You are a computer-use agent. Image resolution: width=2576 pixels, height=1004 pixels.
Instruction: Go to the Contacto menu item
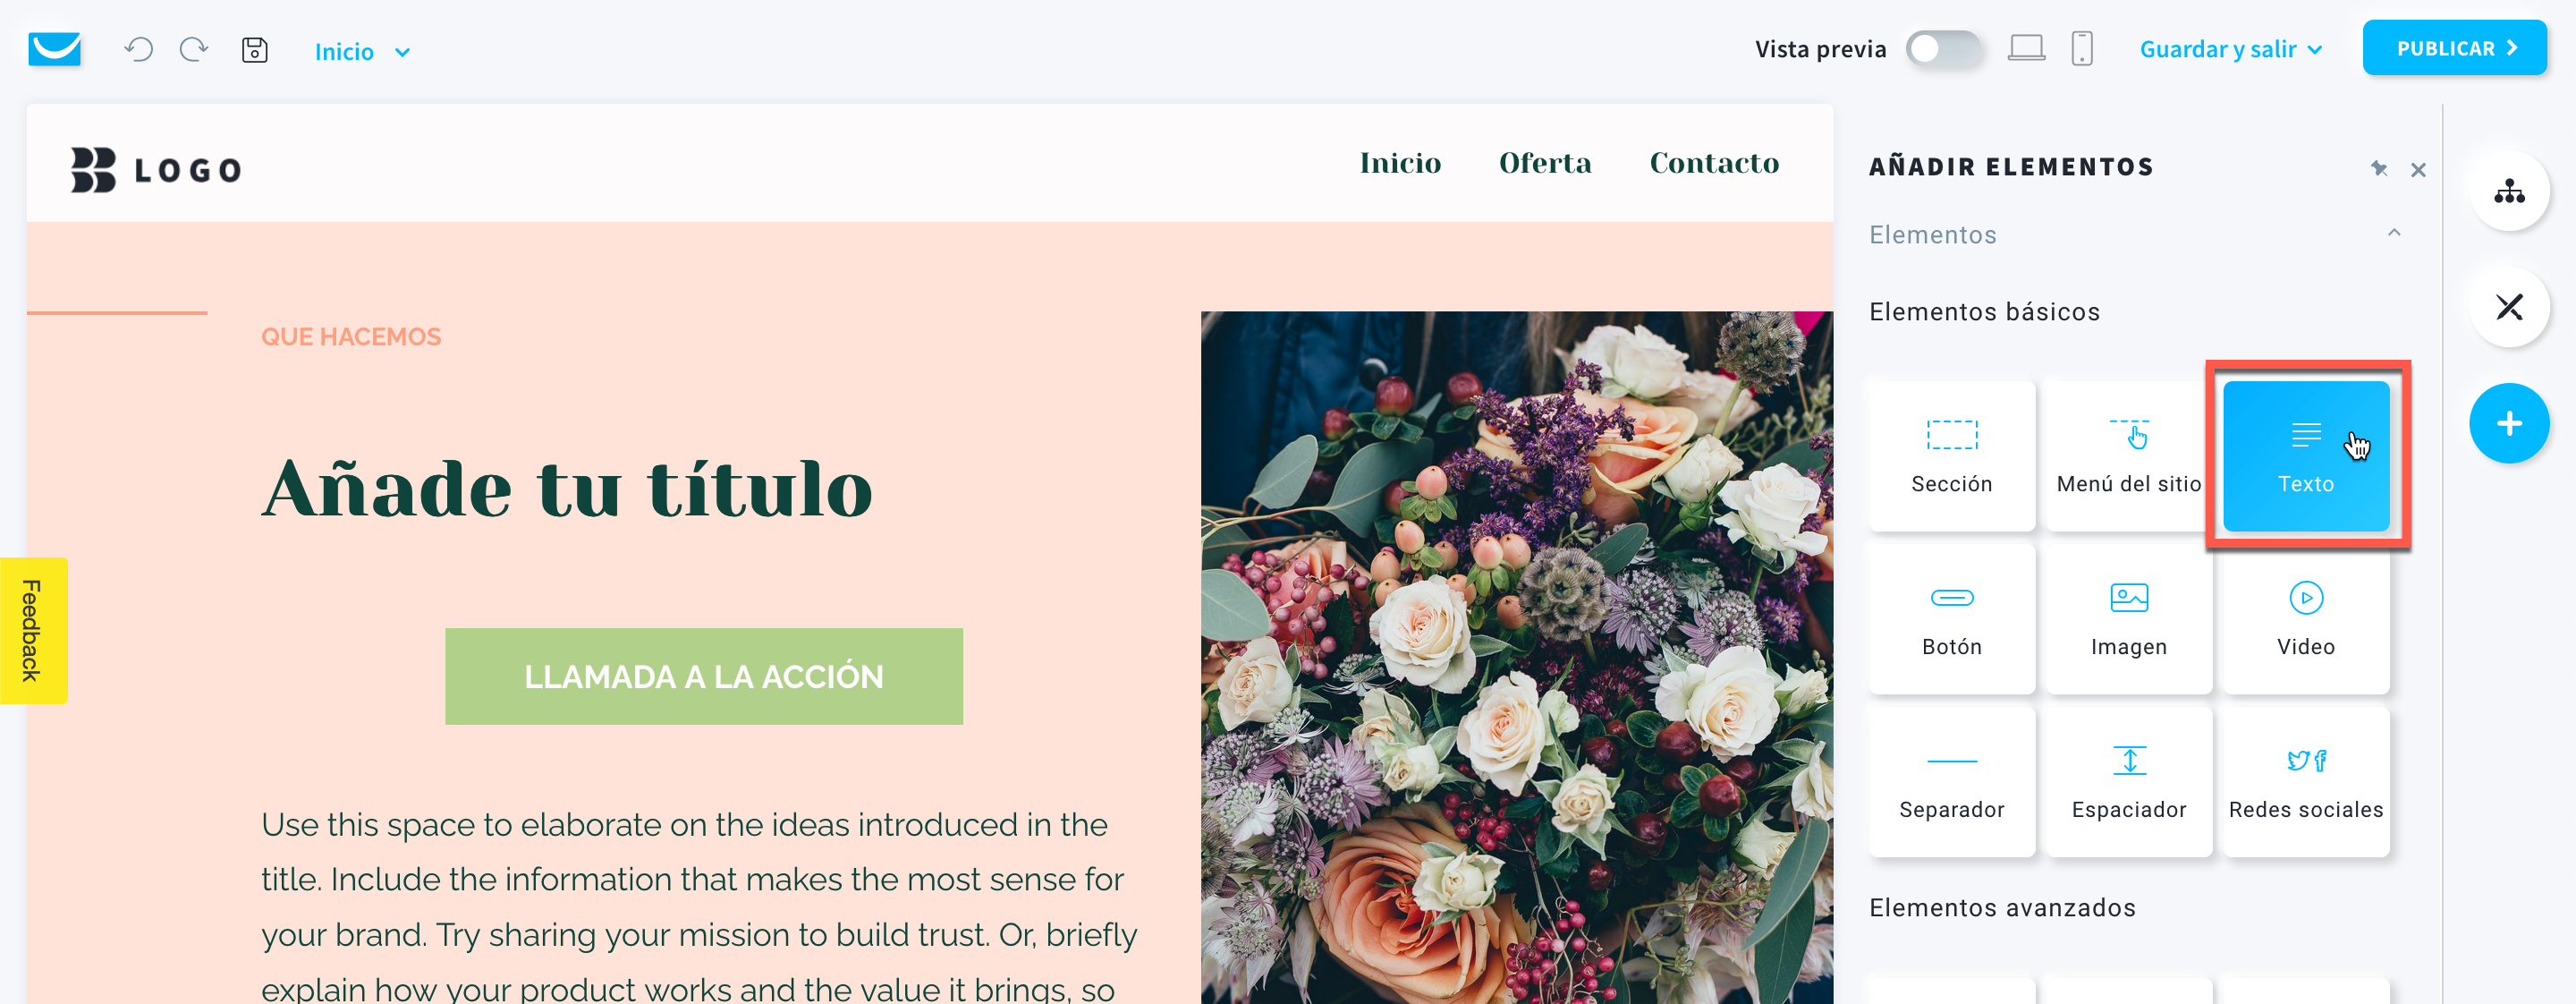pos(1714,163)
